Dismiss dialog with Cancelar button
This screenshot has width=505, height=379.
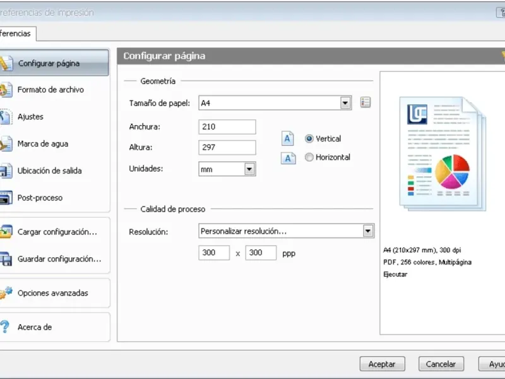[441, 364]
